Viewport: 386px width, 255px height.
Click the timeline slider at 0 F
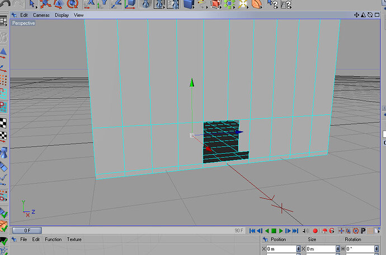[x=27, y=230]
